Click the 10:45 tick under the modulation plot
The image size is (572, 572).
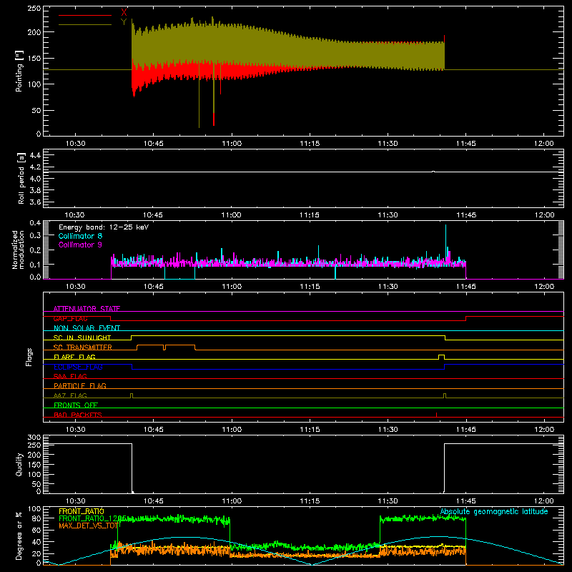click(x=153, y=287)
